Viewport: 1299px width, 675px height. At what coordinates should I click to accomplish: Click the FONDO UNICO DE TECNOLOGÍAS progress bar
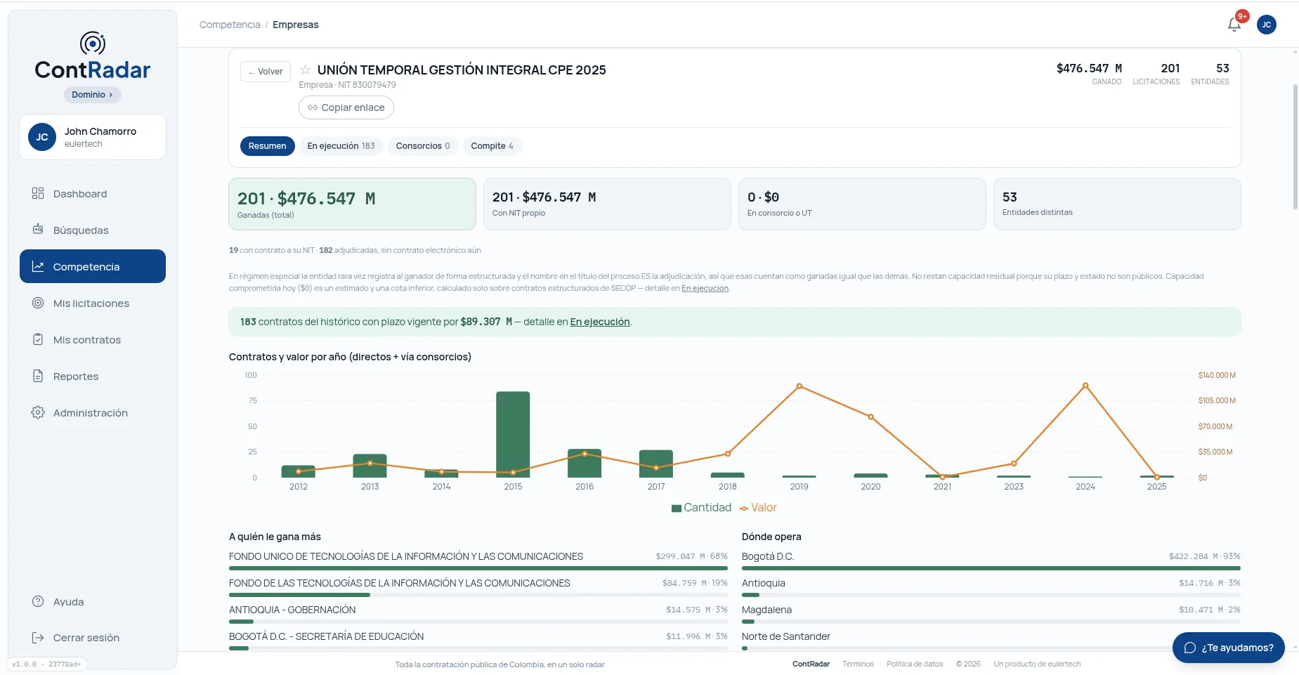click(478, 568)
